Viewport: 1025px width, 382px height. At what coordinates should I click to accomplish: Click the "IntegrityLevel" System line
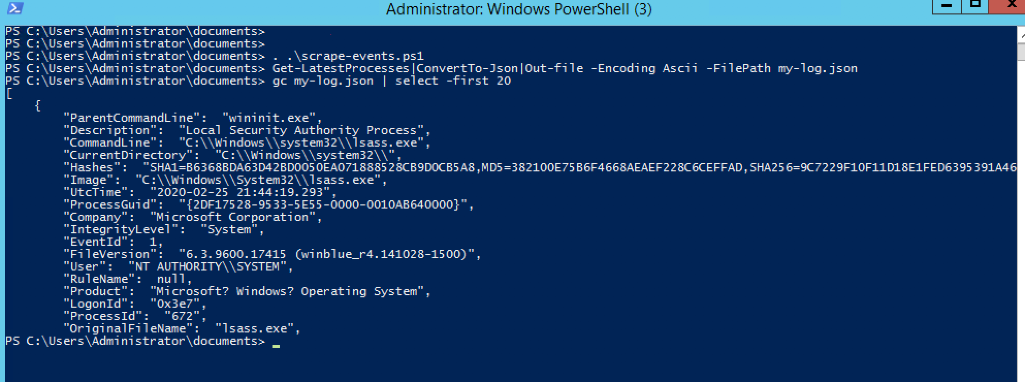[x=164, y=230]
